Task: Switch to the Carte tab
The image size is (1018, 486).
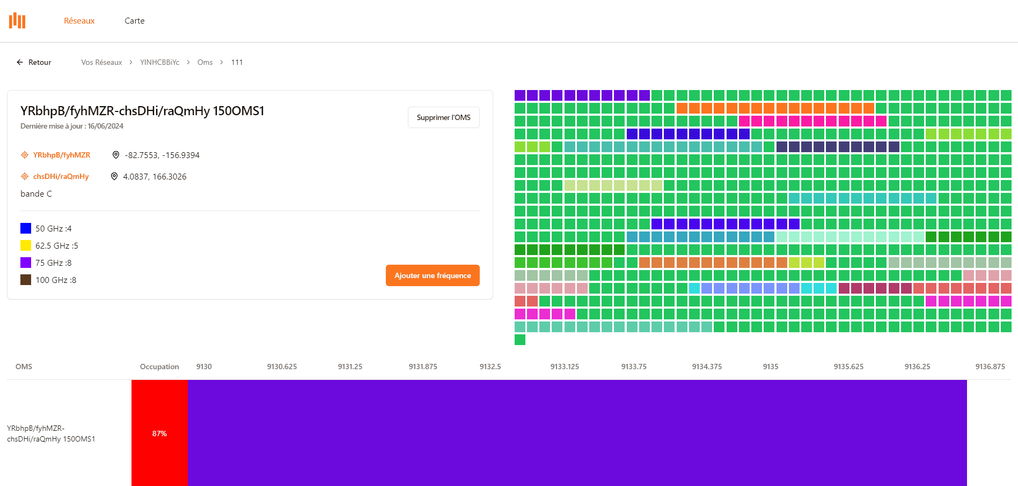Action: point(134,21)
